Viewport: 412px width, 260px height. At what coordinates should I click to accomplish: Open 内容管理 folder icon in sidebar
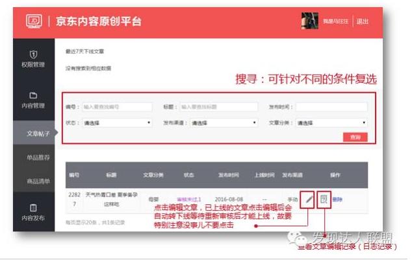(x=33, y=95)
